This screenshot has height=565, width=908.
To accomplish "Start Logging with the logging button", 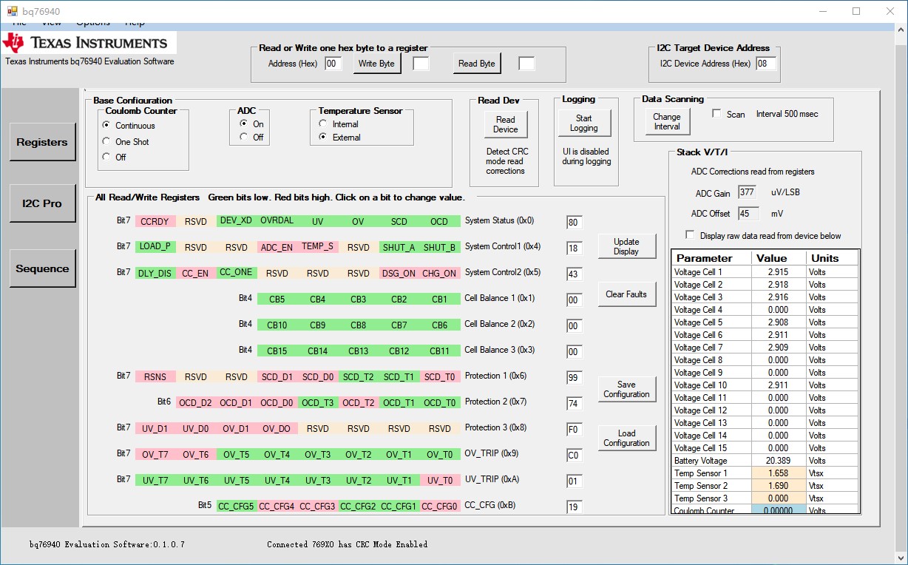I will pyautogui.click(x=583, y=124).
